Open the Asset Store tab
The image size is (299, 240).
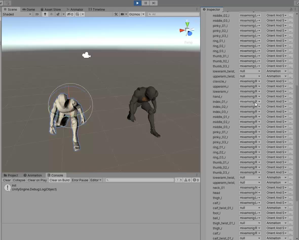point(51,9)
